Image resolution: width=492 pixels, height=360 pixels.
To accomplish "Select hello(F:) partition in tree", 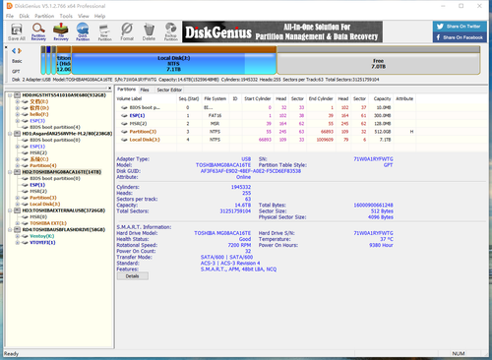I will coord(39,114).
